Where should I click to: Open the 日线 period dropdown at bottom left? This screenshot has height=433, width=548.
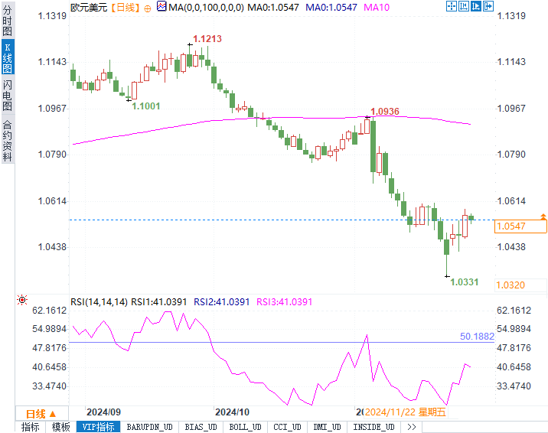[41, 414]
